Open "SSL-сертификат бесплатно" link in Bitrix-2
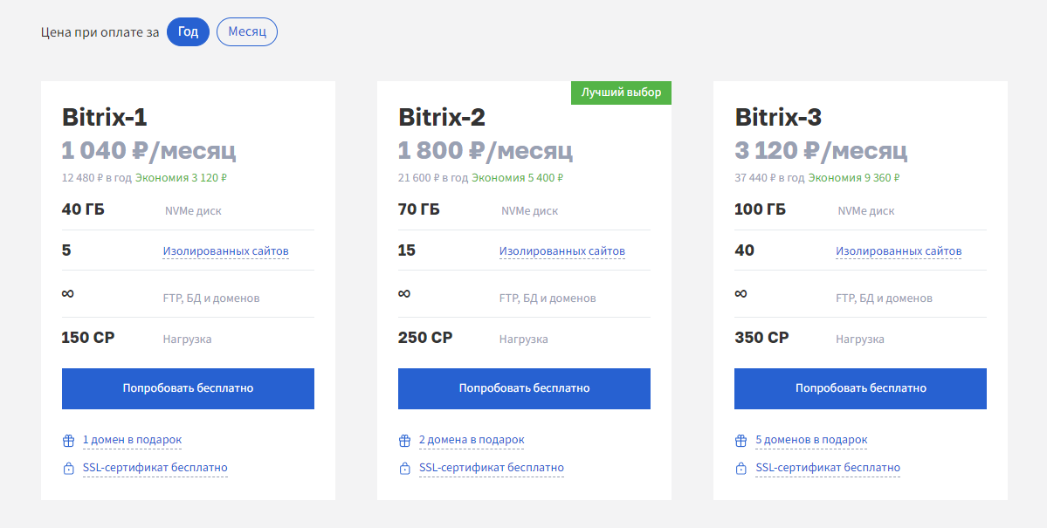The height and width of the screenshot is (528, 1047). (491, 468)
